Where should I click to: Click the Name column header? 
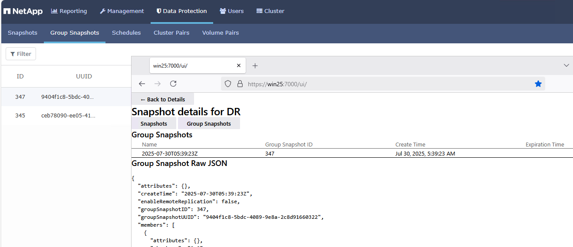click(149, 145)
